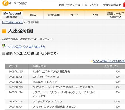Go to the 入金 tab

tap(95, 15)
